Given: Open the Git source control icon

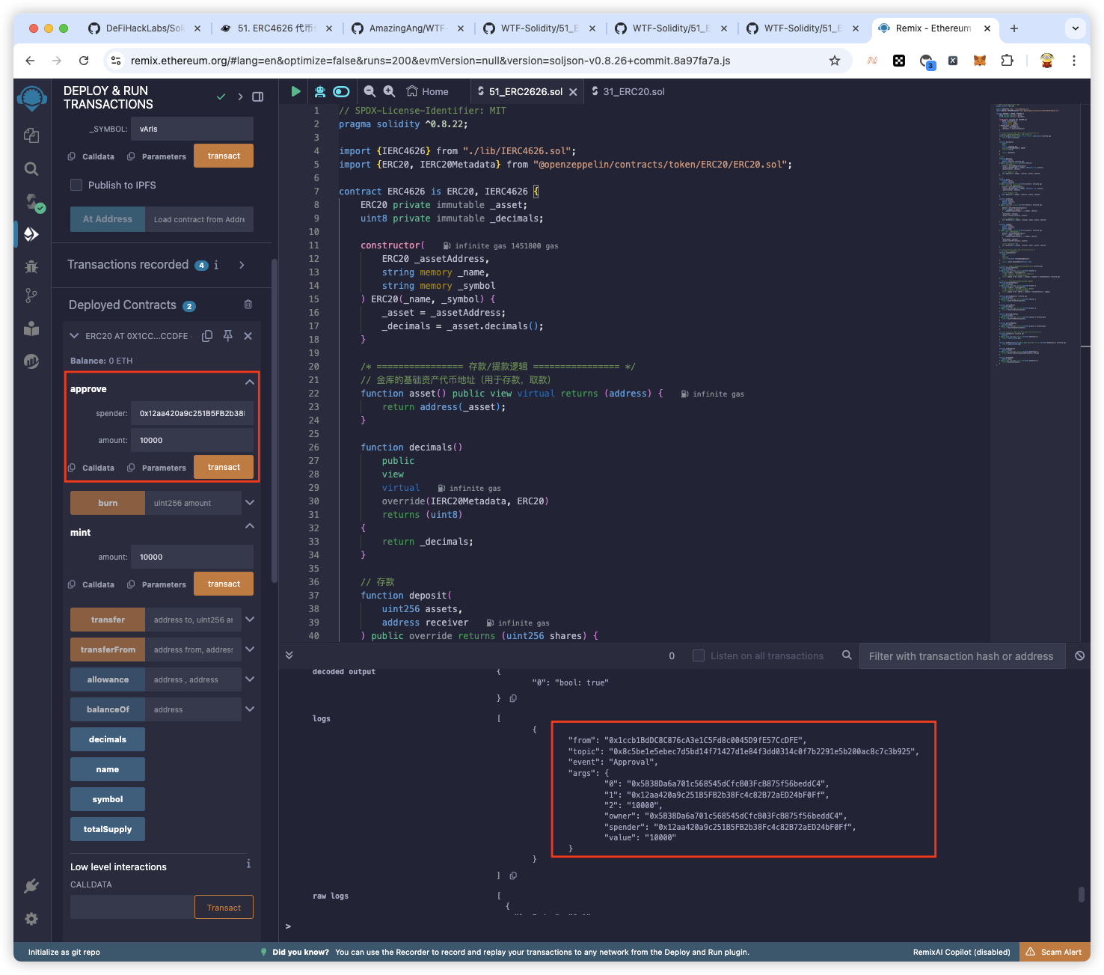Looking at the screenshot, I should click(x=31, y=296).
